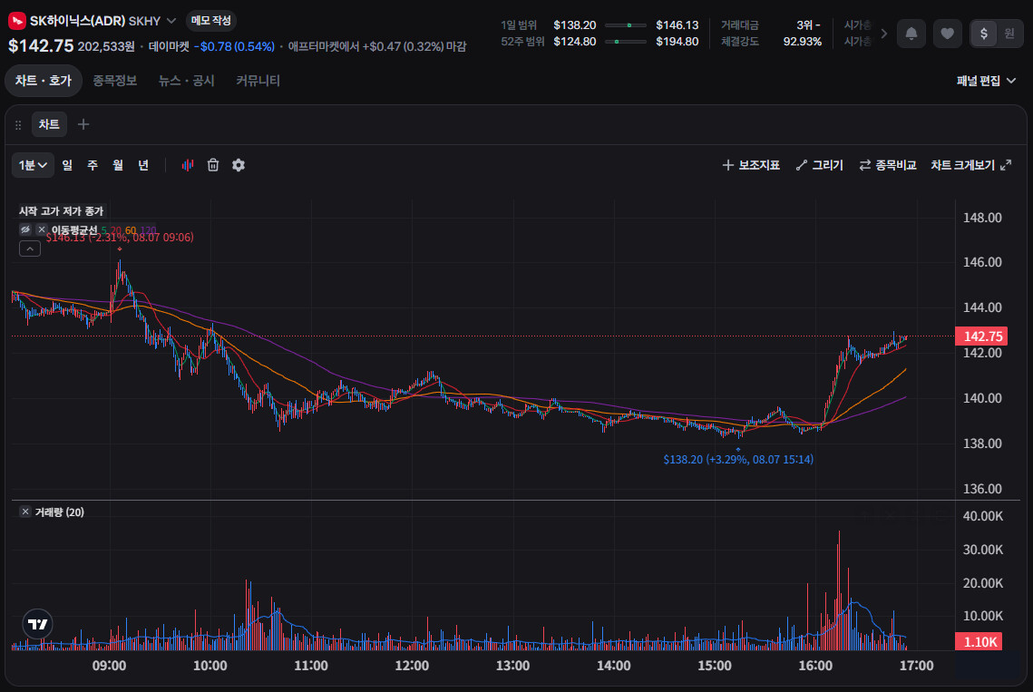This screenshot has height=692, width=1033.
Task: Click the 202,533원 converted price
Action: tap(106, 46)
